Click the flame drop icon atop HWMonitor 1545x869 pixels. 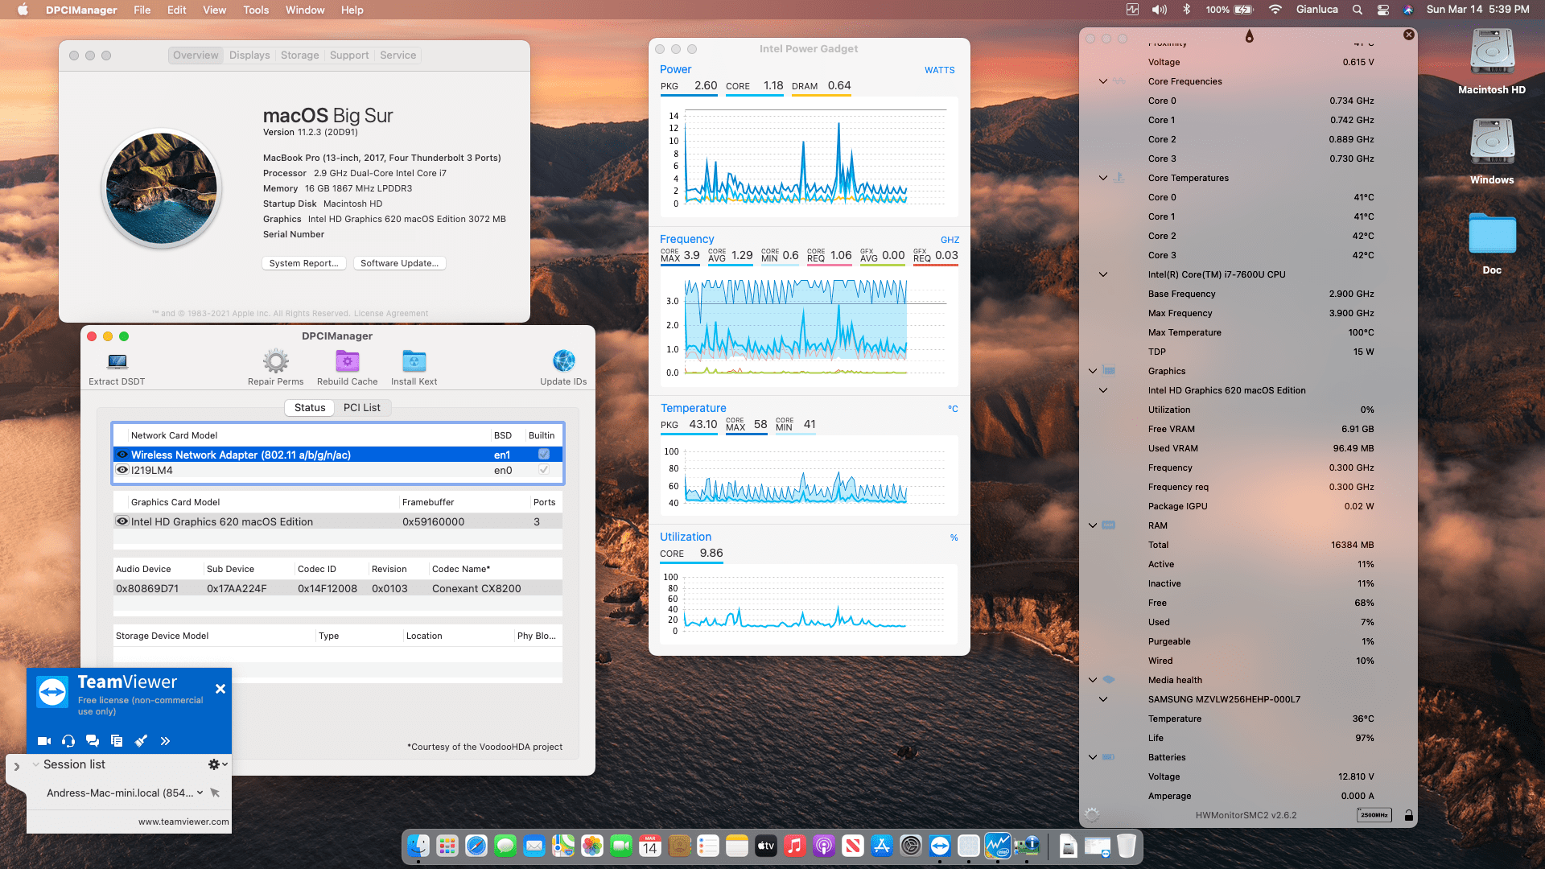(x=1249, y=36)
